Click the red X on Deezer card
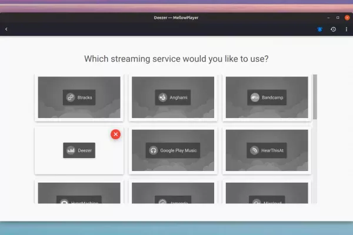 coord(115,135)
